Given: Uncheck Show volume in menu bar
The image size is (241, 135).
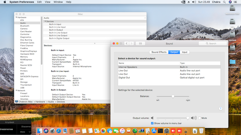Looking at the screenshot, I should (x=152, y=123).
